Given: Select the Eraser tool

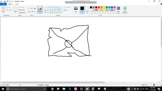Looking at the screenshot, I should (x=29, y=12).
